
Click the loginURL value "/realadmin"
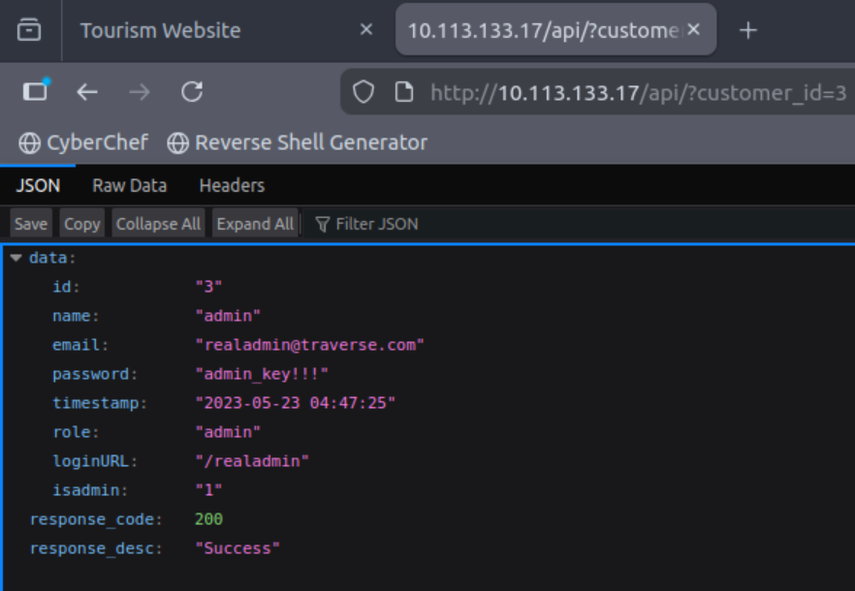coord(252,461)
